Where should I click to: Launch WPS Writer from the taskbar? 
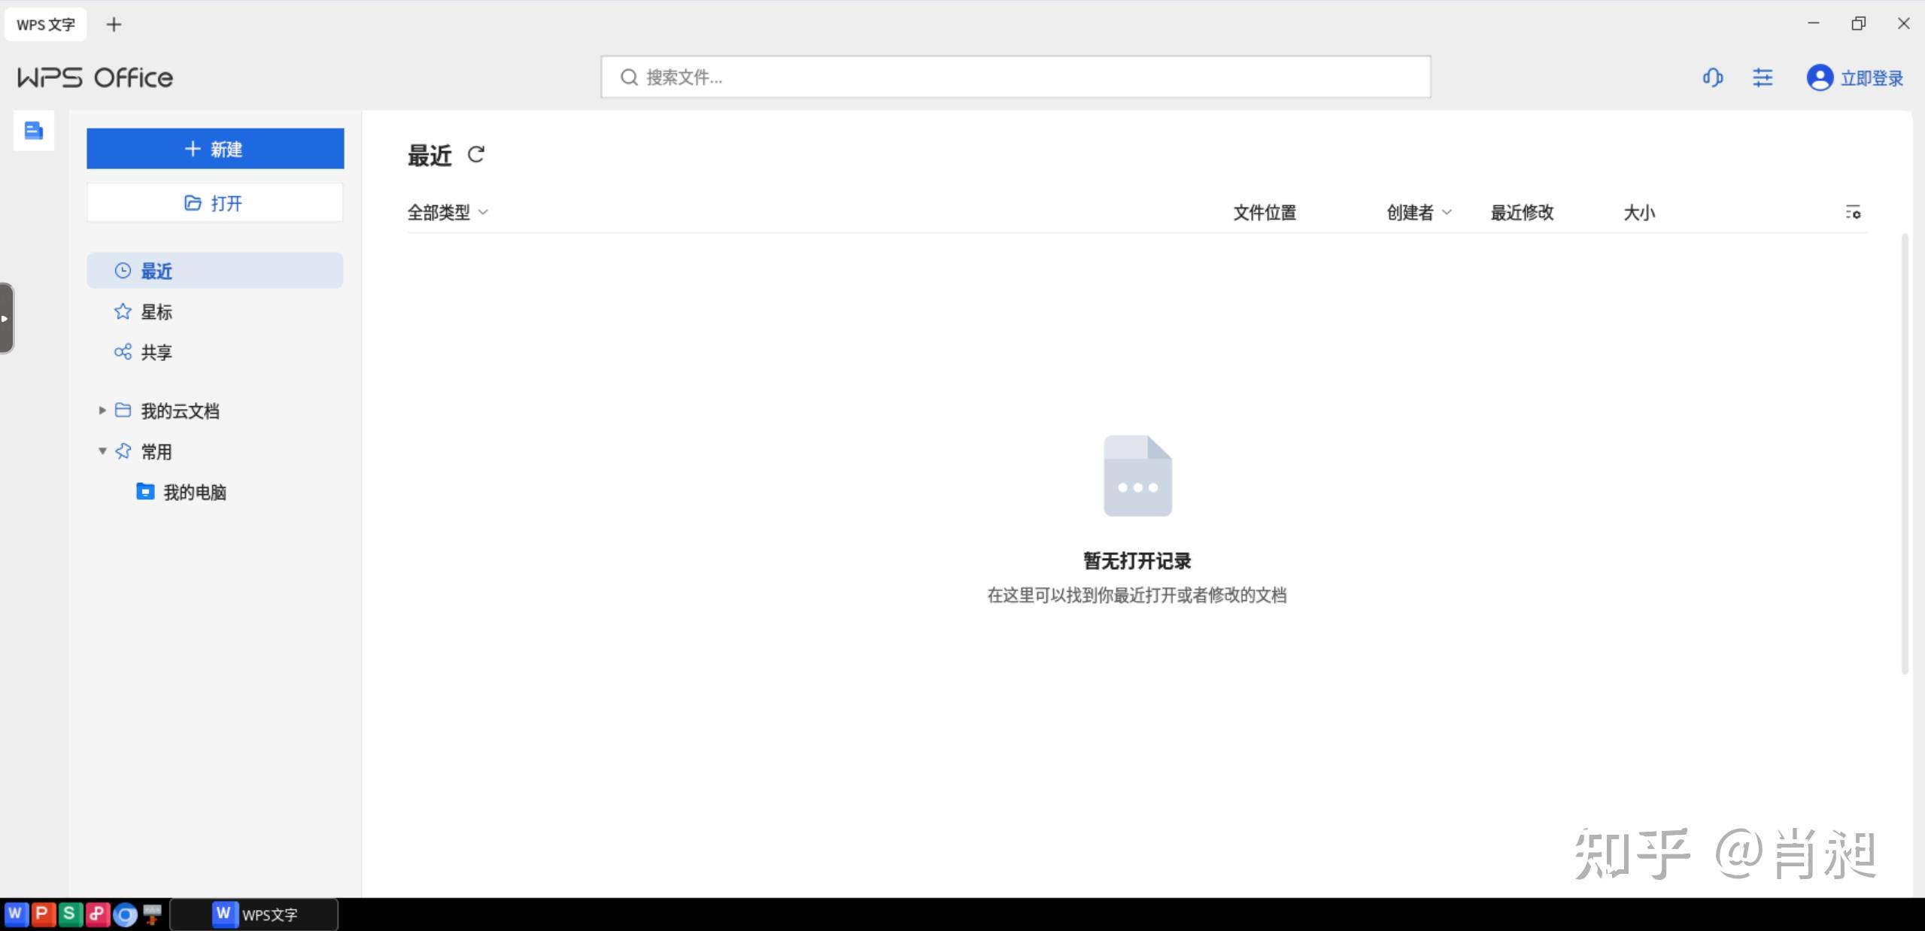15,914
